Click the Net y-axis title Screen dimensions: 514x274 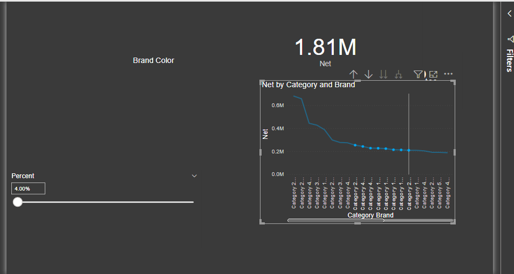(265, 134)
